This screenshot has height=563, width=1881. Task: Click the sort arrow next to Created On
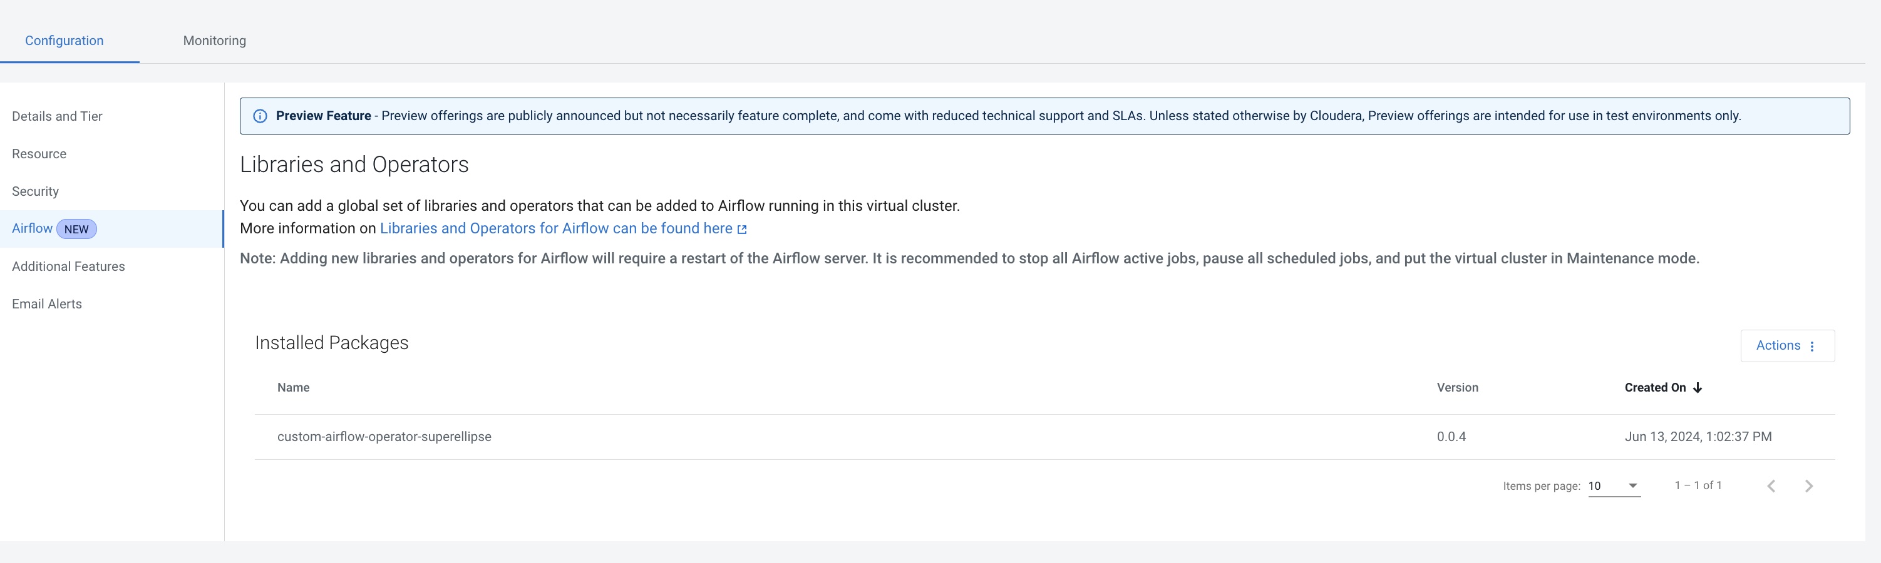1698,388
